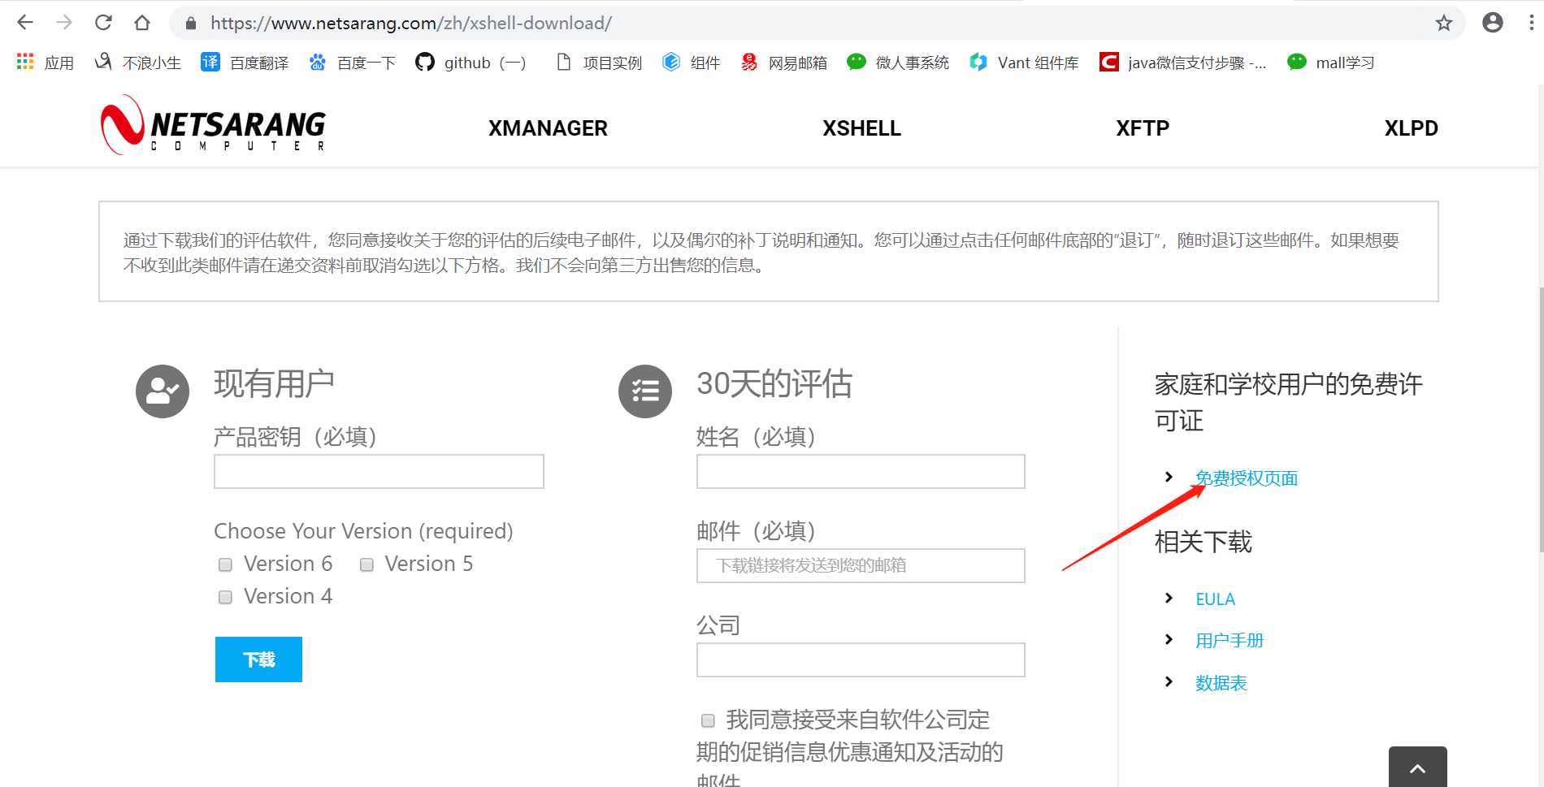
Task: Check the Version 4 checkbox
Action: coord(226,597)
